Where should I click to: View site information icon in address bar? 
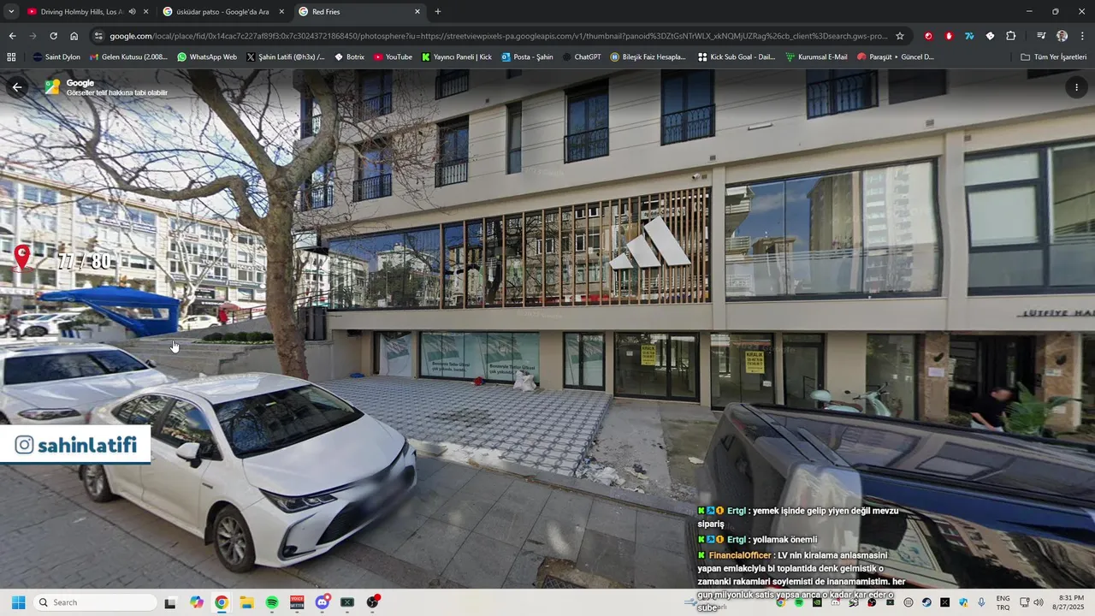point(98,36)
